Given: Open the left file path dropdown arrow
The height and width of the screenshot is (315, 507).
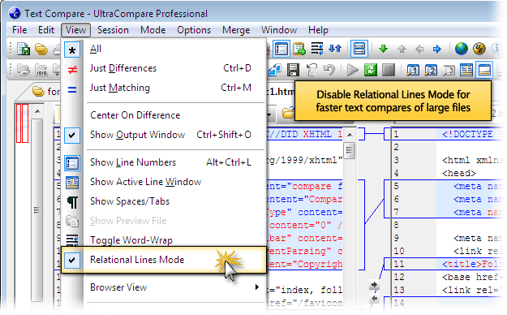Looking at the screenshot, I should 269,114.
